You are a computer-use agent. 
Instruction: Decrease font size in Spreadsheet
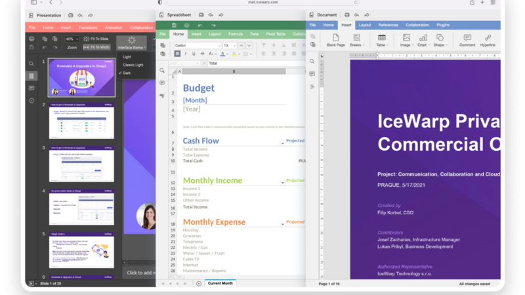click(249, 45)
